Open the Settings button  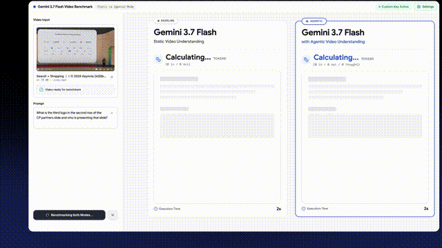425,7
